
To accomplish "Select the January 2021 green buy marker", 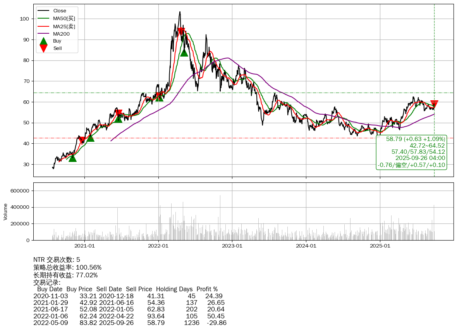I will [x=90, y=137].
